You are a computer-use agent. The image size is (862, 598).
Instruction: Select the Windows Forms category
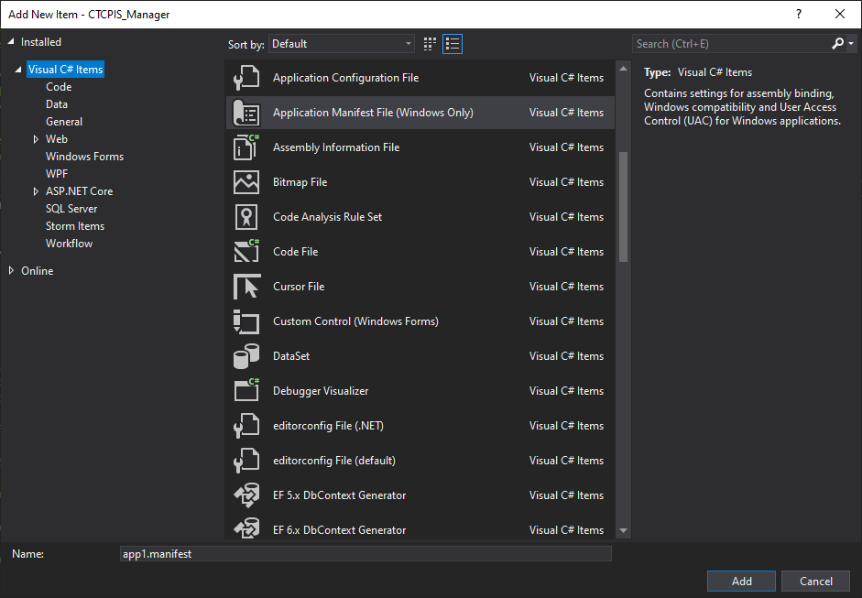84,157
